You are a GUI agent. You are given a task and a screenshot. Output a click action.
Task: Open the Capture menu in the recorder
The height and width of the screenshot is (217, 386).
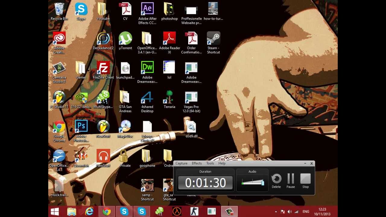(181, 163)
